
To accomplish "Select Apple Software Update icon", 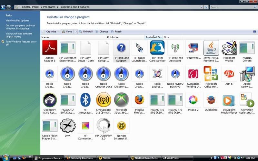I will click(247, 74).
